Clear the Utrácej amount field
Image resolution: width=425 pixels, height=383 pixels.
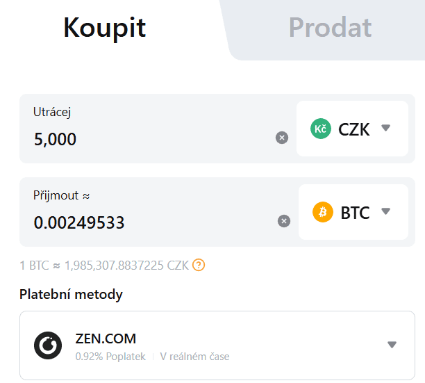[x=281, y=138]
